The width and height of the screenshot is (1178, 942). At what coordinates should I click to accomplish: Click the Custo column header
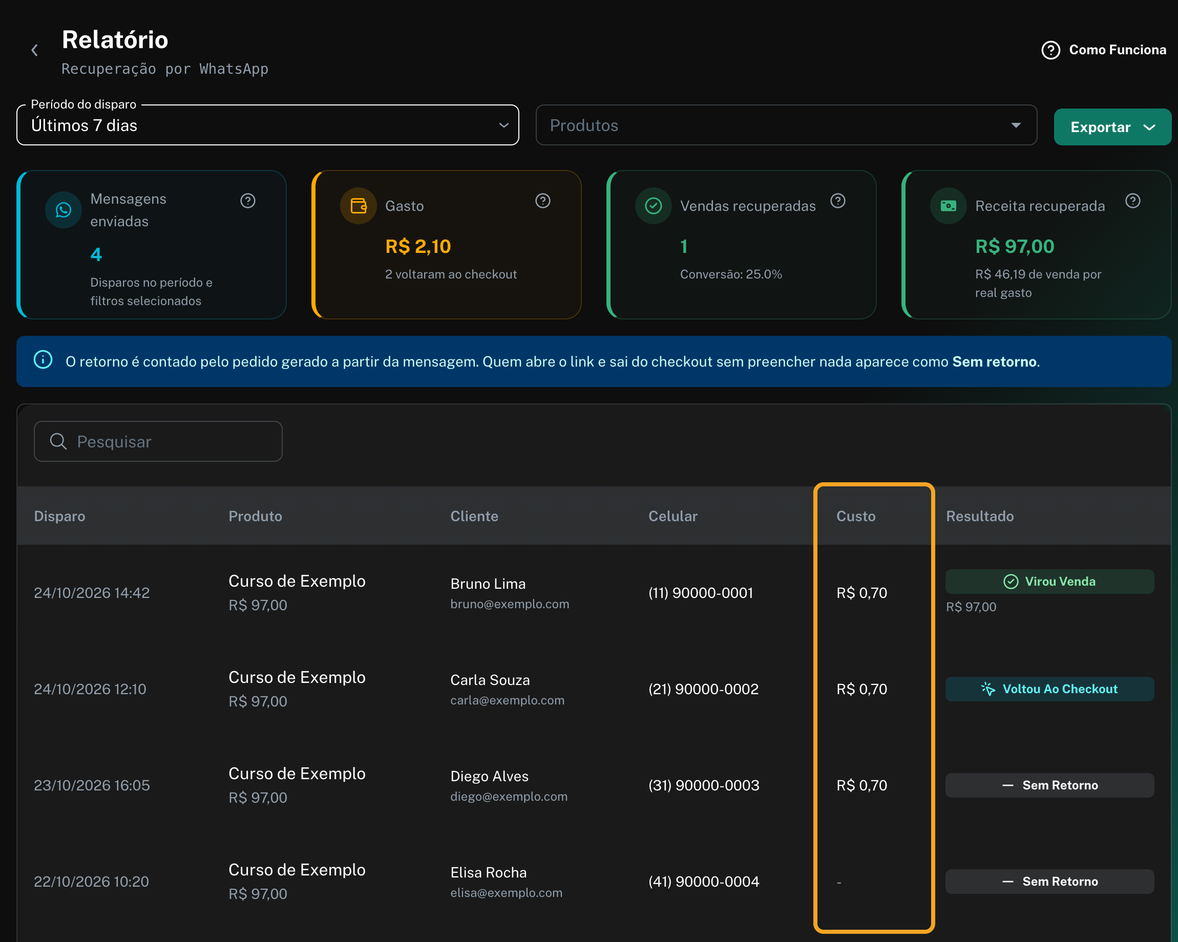click(x=856, y=516)
